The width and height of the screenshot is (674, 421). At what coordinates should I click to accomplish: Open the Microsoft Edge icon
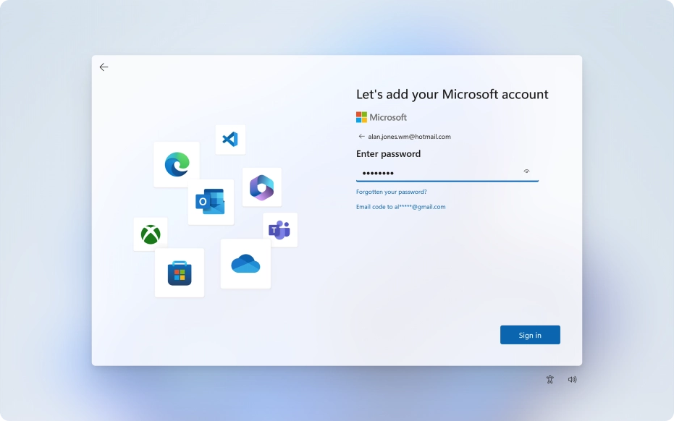(x=177, y=163)
